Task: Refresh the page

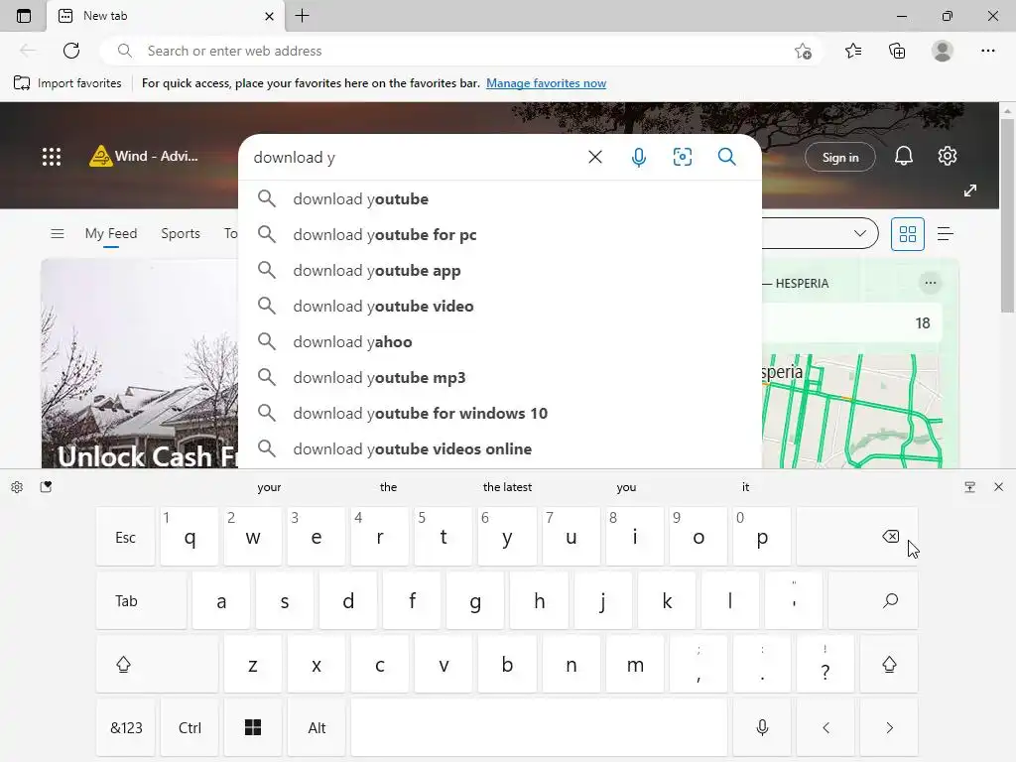Action: click(x=71, y=51)
